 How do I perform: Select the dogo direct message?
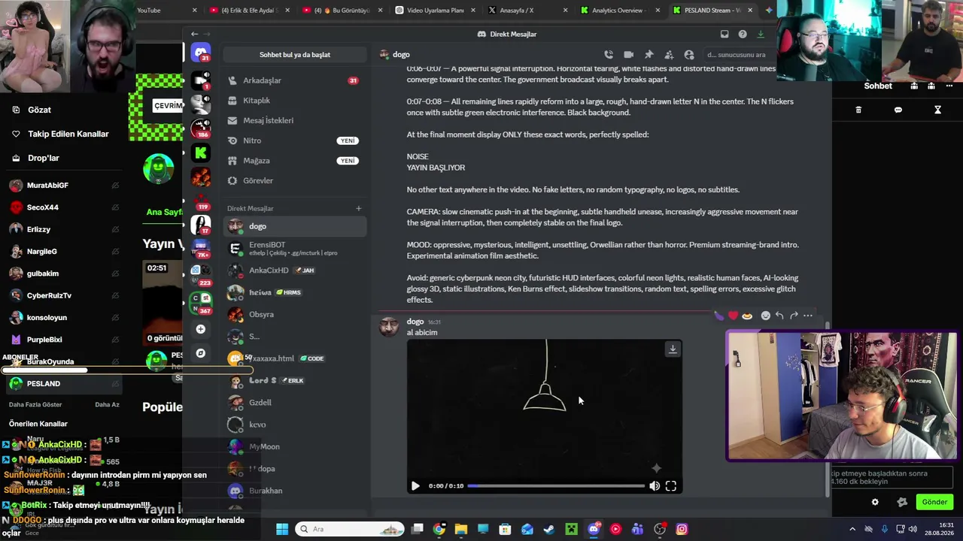coord(295,226)
